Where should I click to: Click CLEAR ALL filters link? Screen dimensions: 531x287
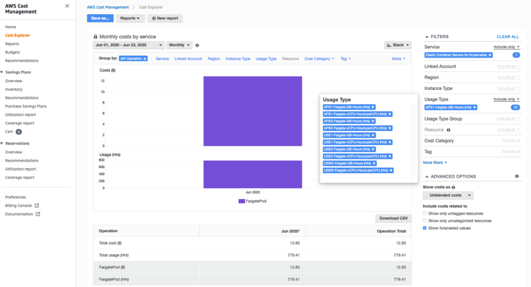(x=507, y=36)
